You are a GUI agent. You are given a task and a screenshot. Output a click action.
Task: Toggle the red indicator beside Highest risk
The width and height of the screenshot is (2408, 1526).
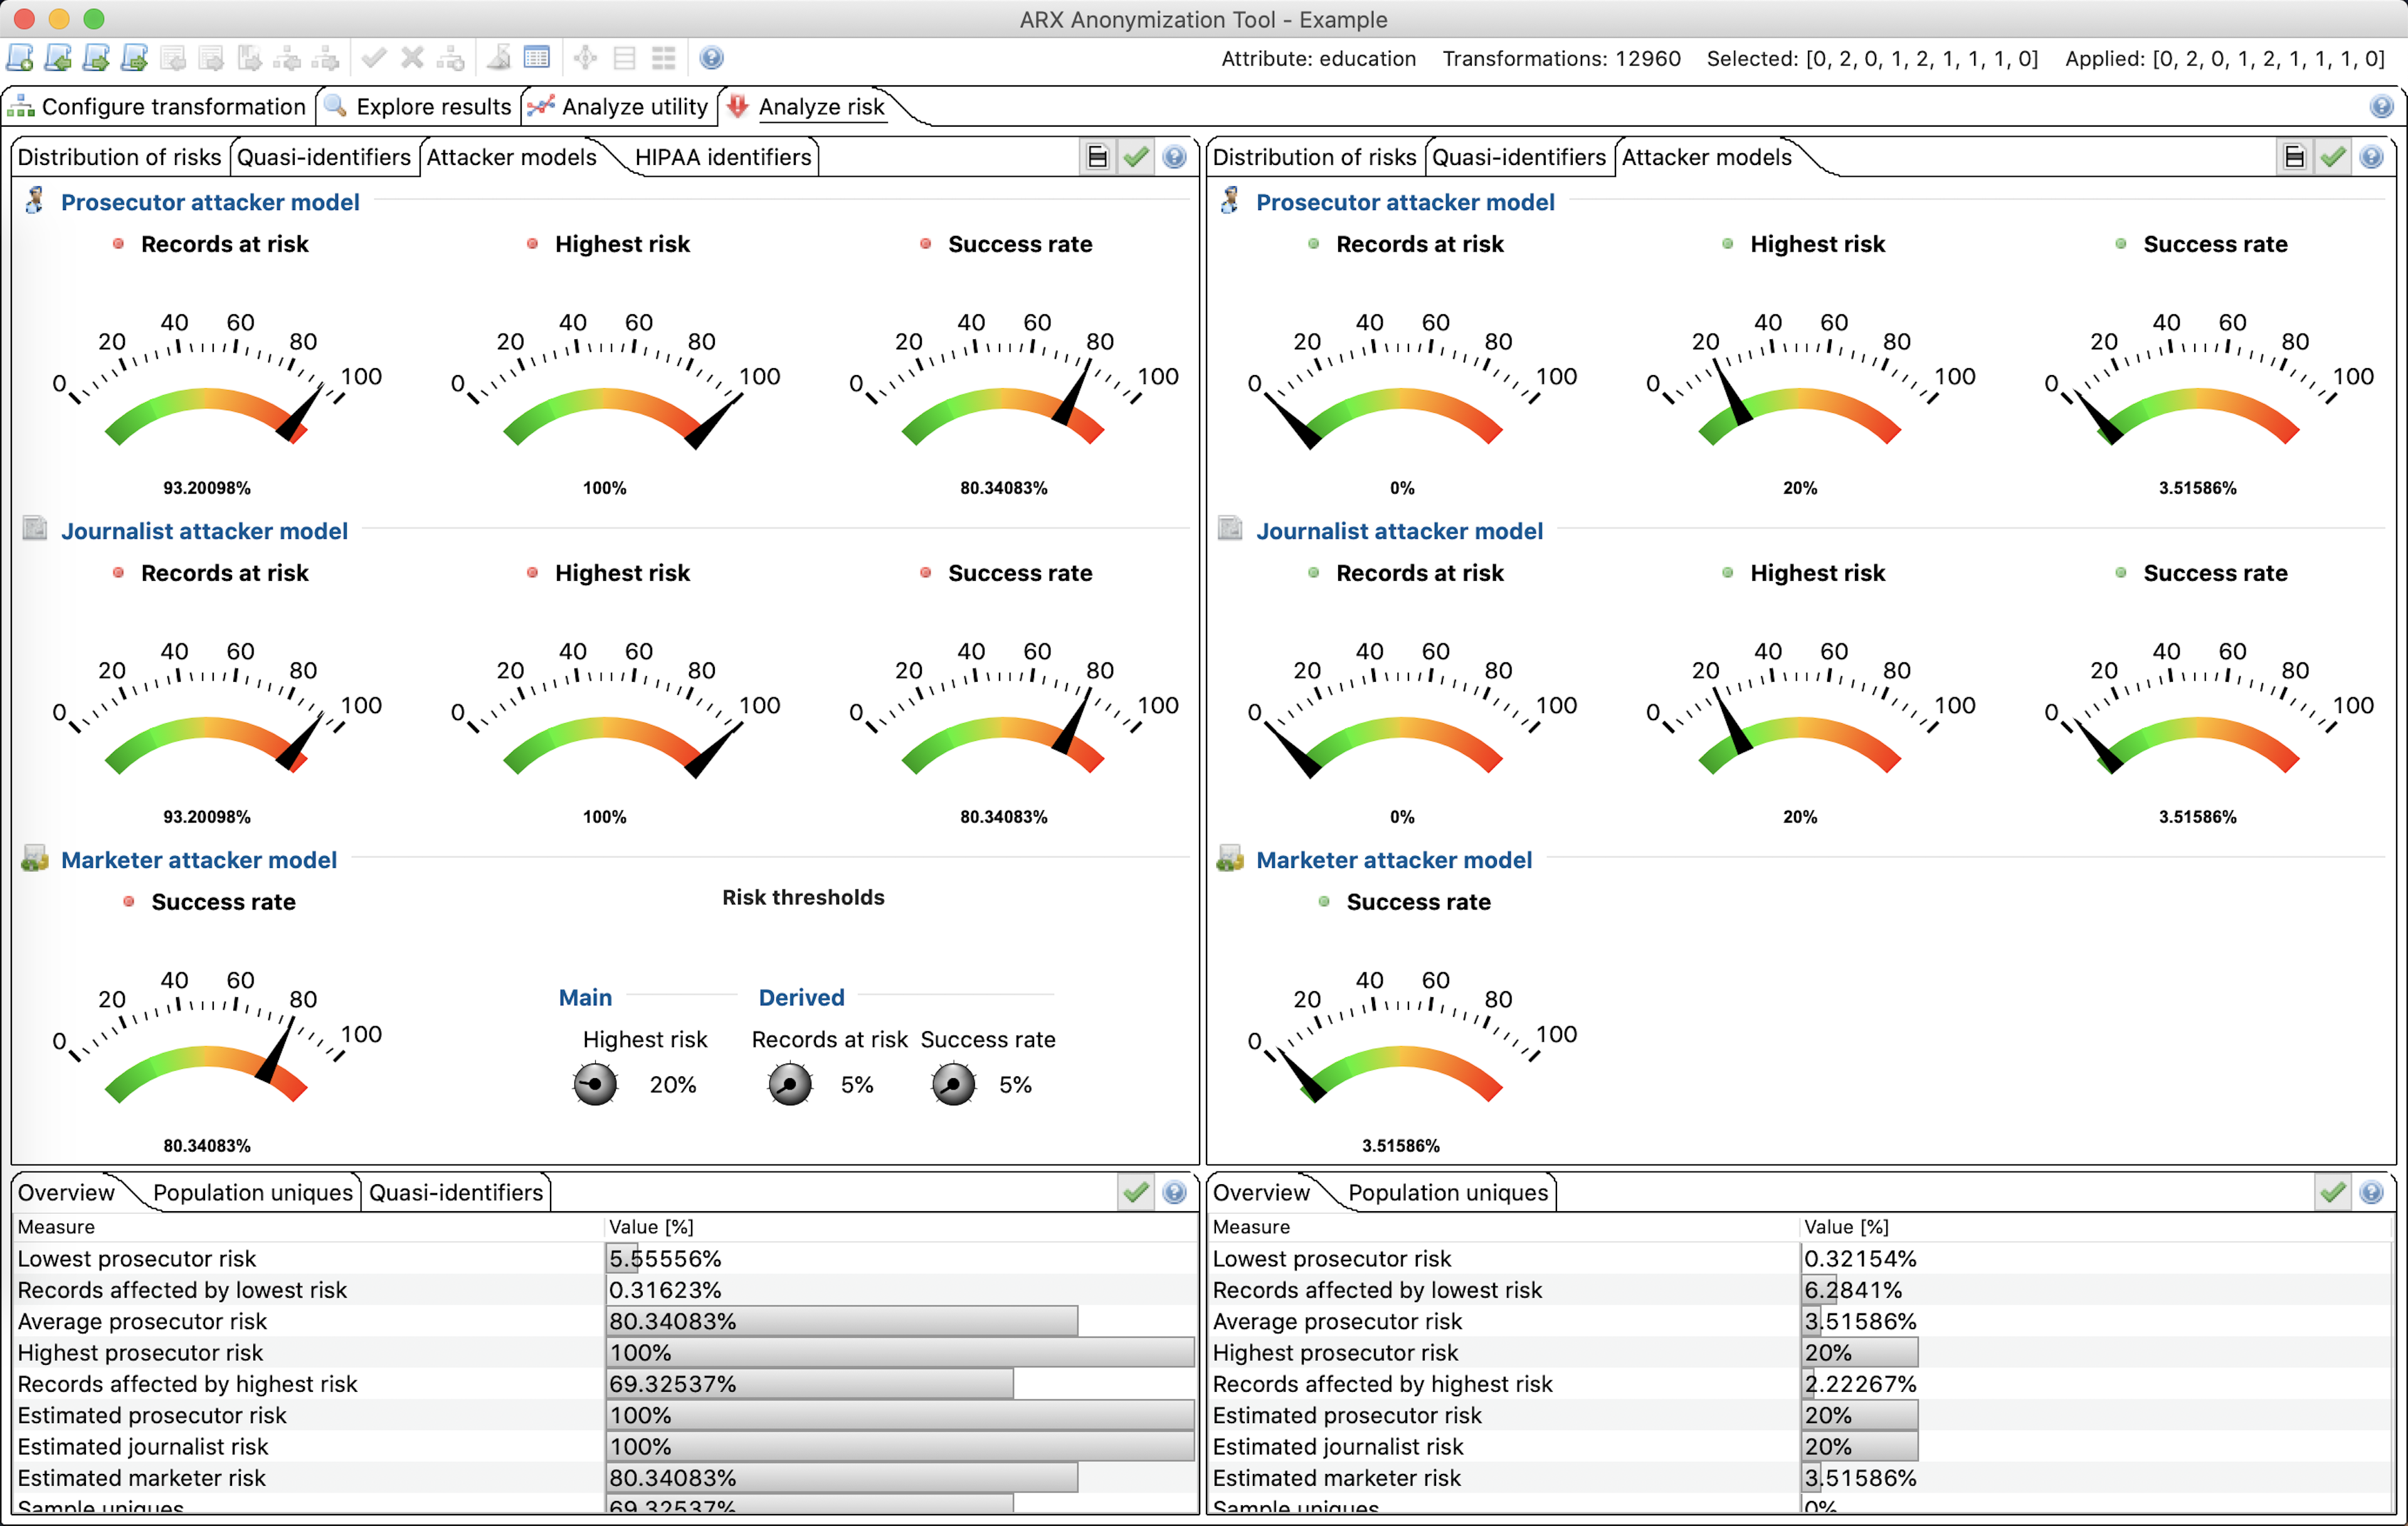[532, 244]
